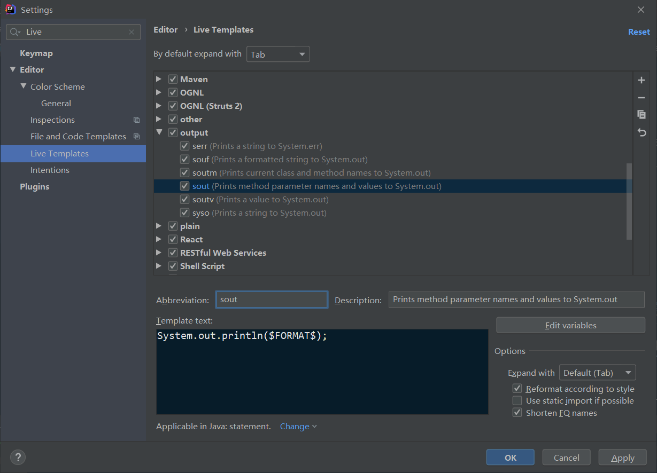657x473 pixels.
Task: Toggle the syso template checkbox
Action: click(x=184, y=213)
